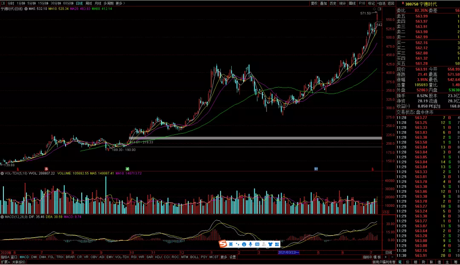Select the VOL-TDX indicator tab
The height and width of the screenshot is (265, 460).
122,257
